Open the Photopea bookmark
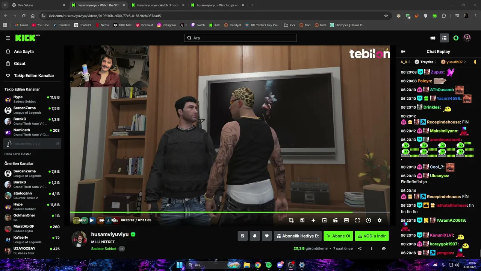 [x=347, y=25]
